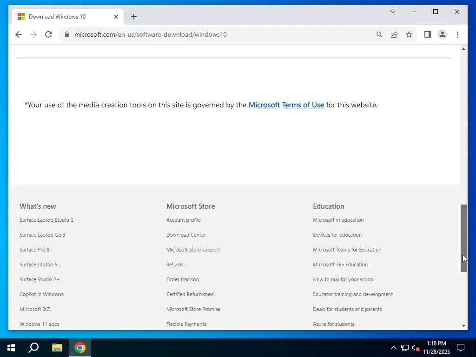Open Microsoft in education link

338,220
